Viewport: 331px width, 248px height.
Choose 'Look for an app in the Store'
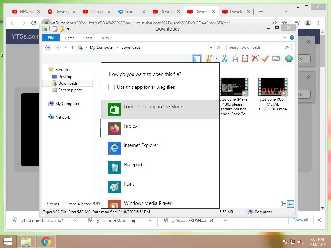click(x=160, y=109)
